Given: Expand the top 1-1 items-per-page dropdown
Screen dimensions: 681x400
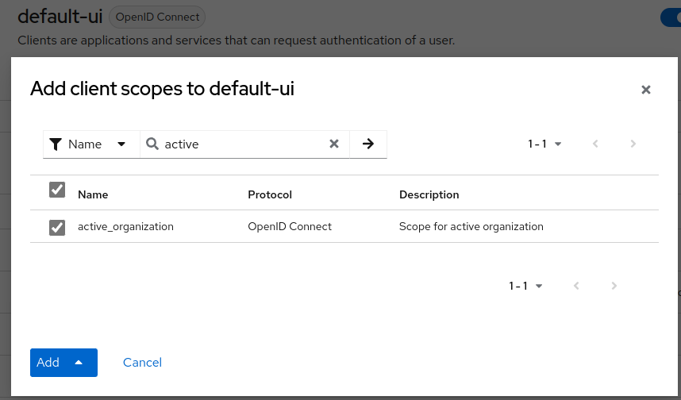Looking at the screenshot, I should (x=545, y=144).
